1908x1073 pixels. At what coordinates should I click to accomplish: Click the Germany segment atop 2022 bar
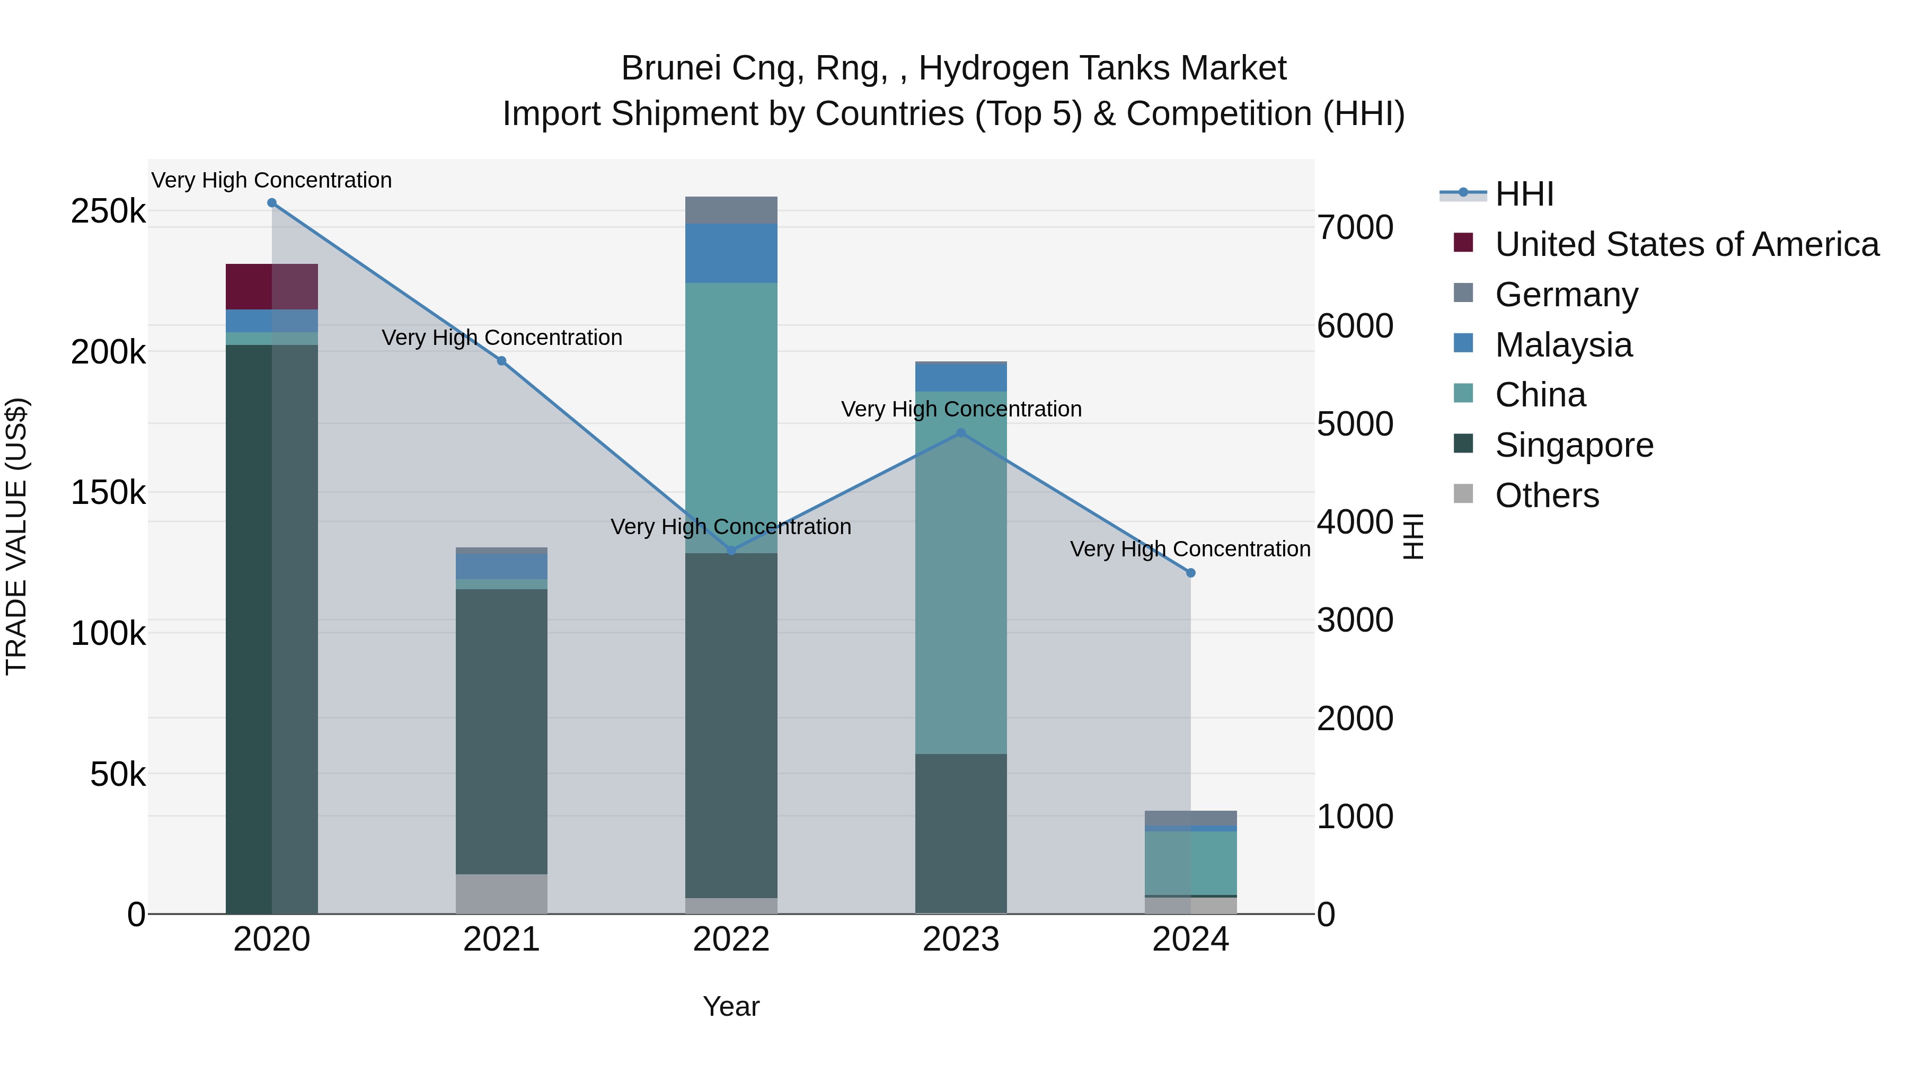[731, 210]
